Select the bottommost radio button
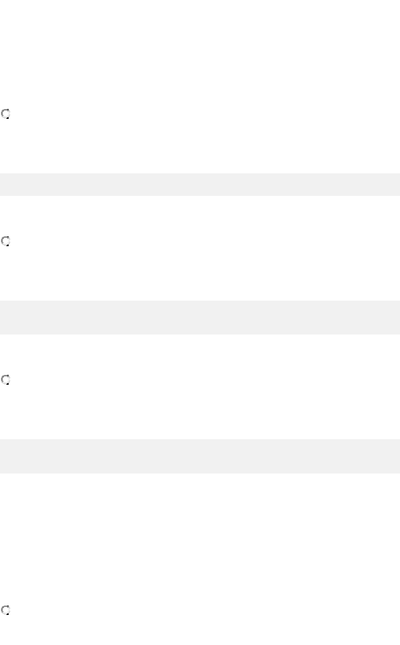 pos(6,610)
